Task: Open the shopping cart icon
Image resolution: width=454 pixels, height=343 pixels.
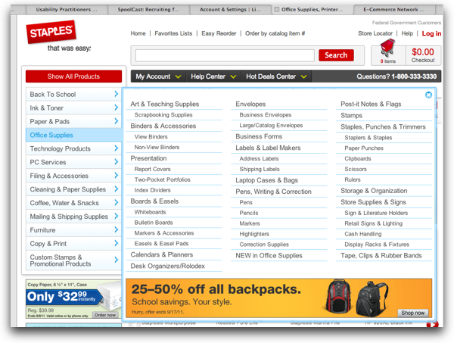Action: pyautogui.click(x=387, y=48)
